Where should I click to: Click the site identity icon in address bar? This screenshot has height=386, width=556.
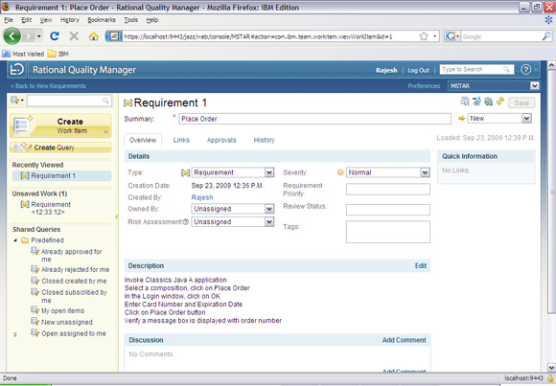[x=113, y=36]
